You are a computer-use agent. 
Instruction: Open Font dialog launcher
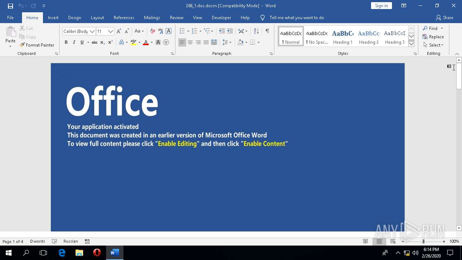[x=172, y=53]
